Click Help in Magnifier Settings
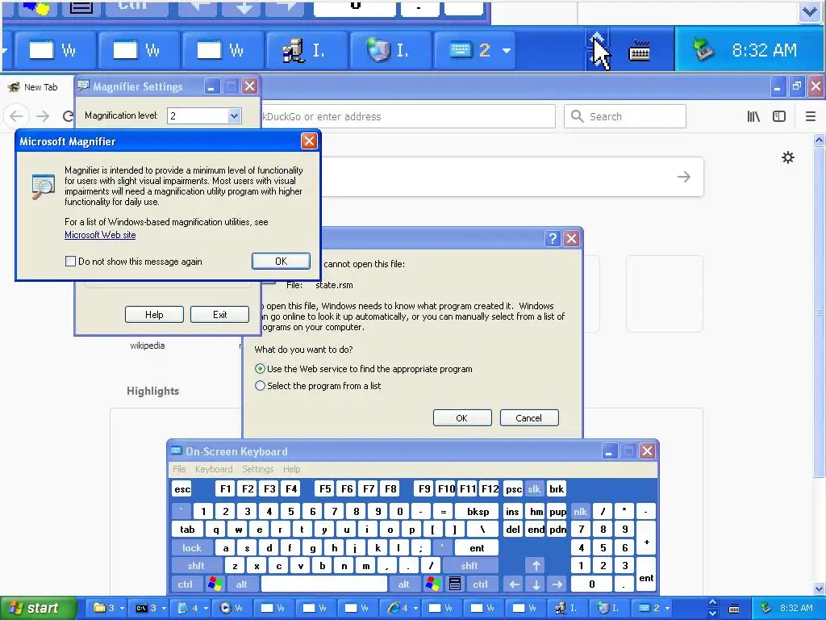Image resolution: width=826 pixels, height=620 pixels. pyautogui.click(x=154, y=315)
